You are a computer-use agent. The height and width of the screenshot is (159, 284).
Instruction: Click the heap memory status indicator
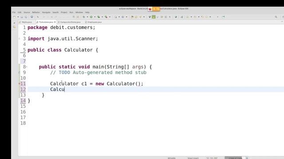(x=235, y=158)
